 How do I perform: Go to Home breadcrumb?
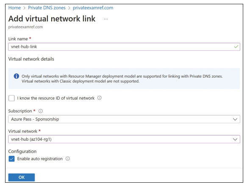pos(14,8)
